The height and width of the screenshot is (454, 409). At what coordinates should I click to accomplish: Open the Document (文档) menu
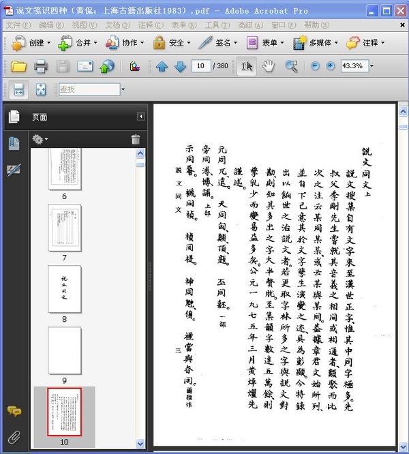pos(117,25)
